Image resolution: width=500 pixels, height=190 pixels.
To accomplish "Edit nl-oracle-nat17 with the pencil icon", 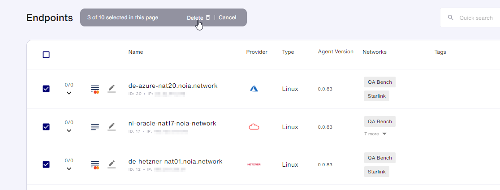I will pos(111,126).
